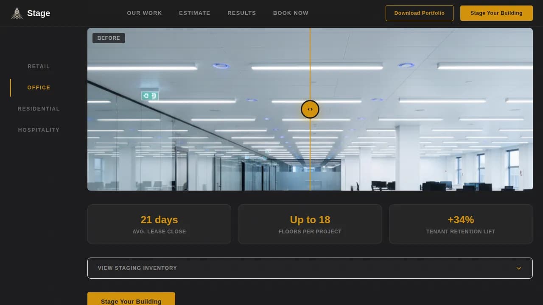543x305 pixels.
Task: Open the Our Work nav item
Action: click(x=144, y=13)
